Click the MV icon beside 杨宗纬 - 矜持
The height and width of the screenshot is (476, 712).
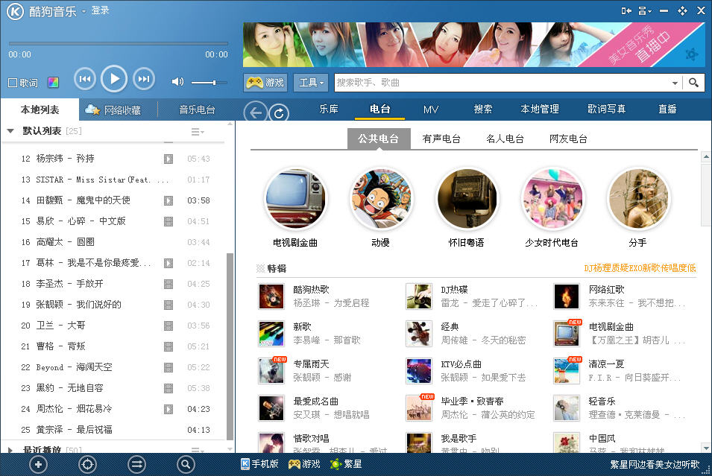(168, 159)
